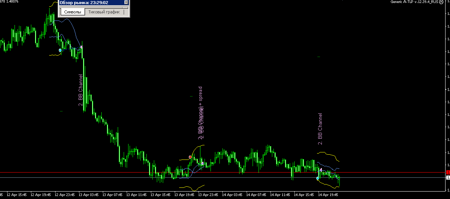Viewport: 450px width, 199px height.
Task: Click the Generic A-TLP v.12.39.4_RUS advisor label
Action: tap(414, 2)
